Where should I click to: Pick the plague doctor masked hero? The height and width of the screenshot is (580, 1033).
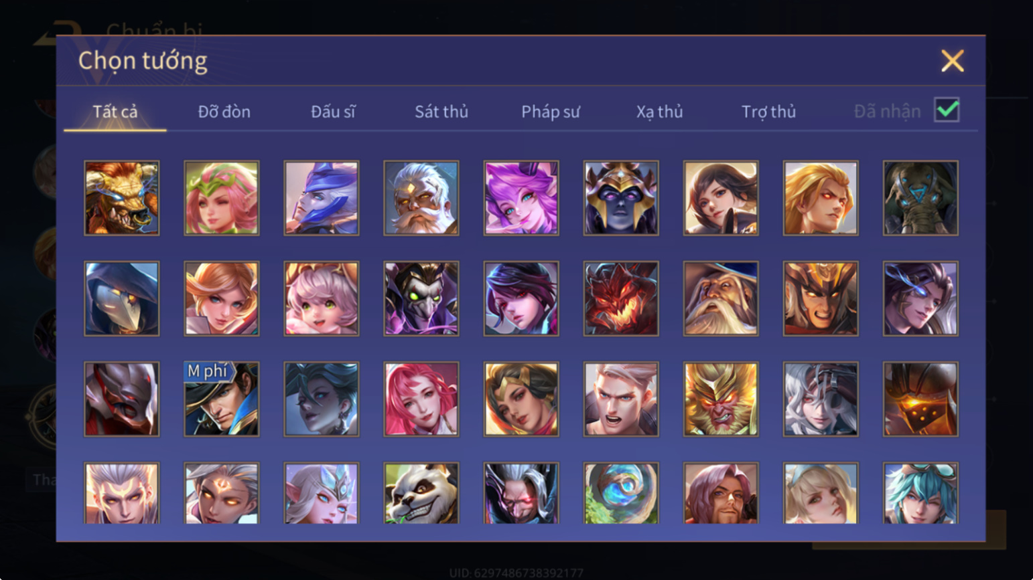coord(122,298)
